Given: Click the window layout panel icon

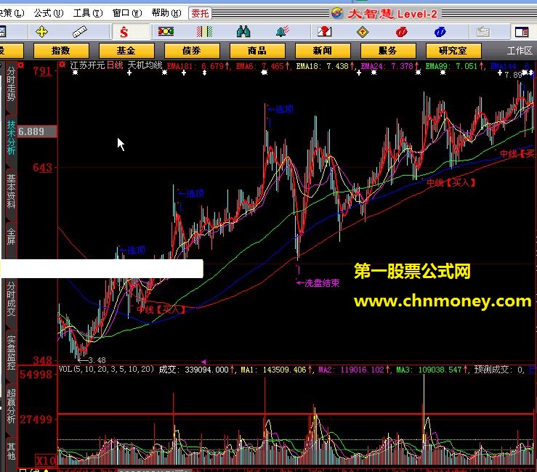Looking at the screenshot, I should click(522, 32).
